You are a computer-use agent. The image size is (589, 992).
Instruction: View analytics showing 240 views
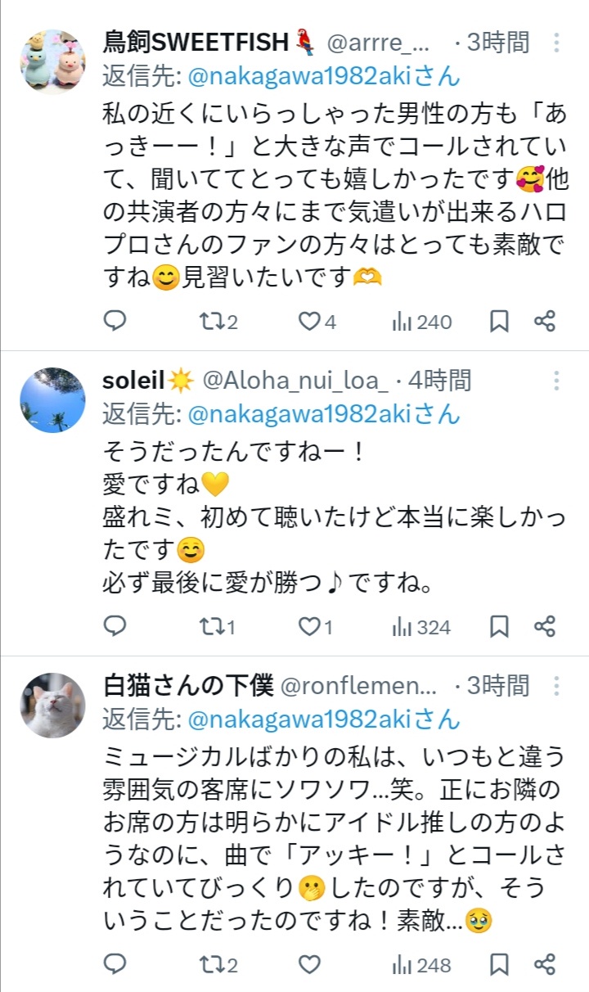(x=421, y=321)
